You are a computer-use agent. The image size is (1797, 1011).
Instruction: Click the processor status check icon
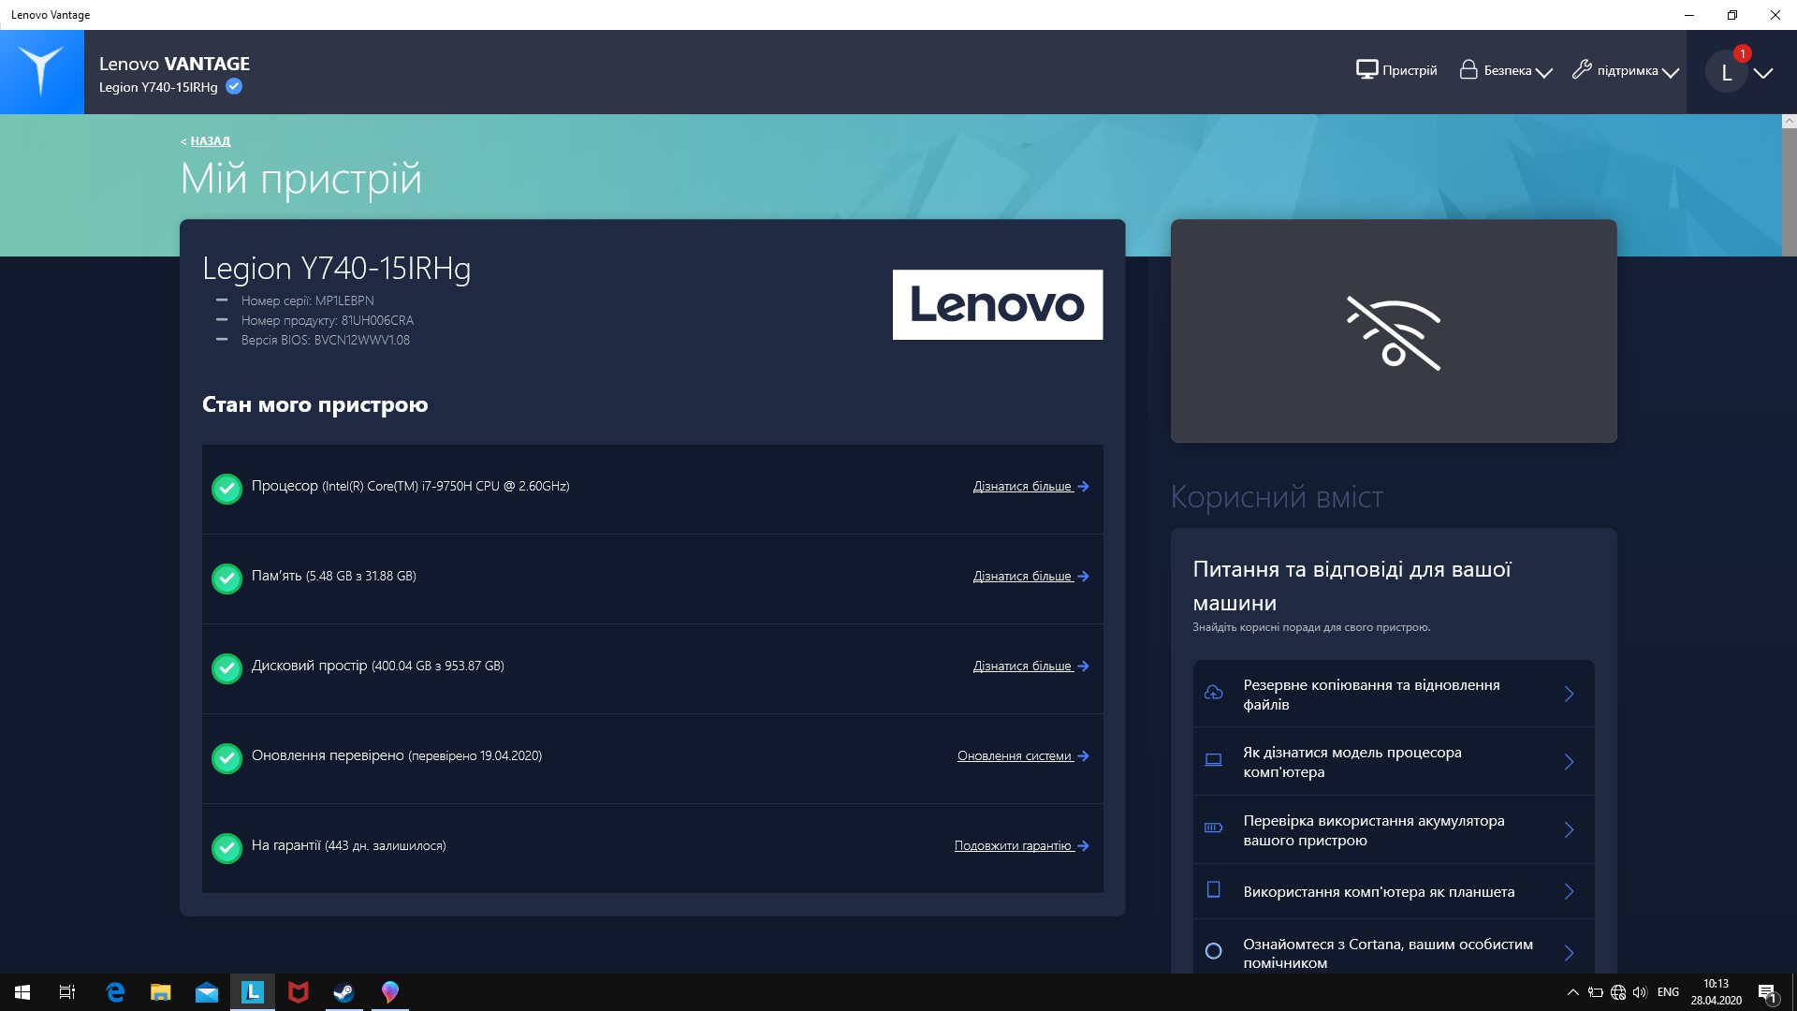(x=226, y=489)
